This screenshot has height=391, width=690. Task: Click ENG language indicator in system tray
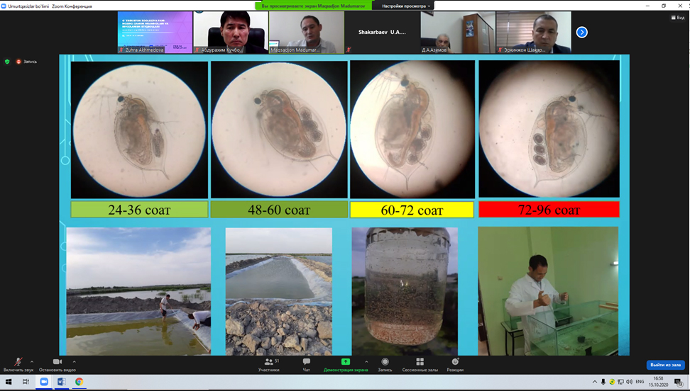pos(640,382)
